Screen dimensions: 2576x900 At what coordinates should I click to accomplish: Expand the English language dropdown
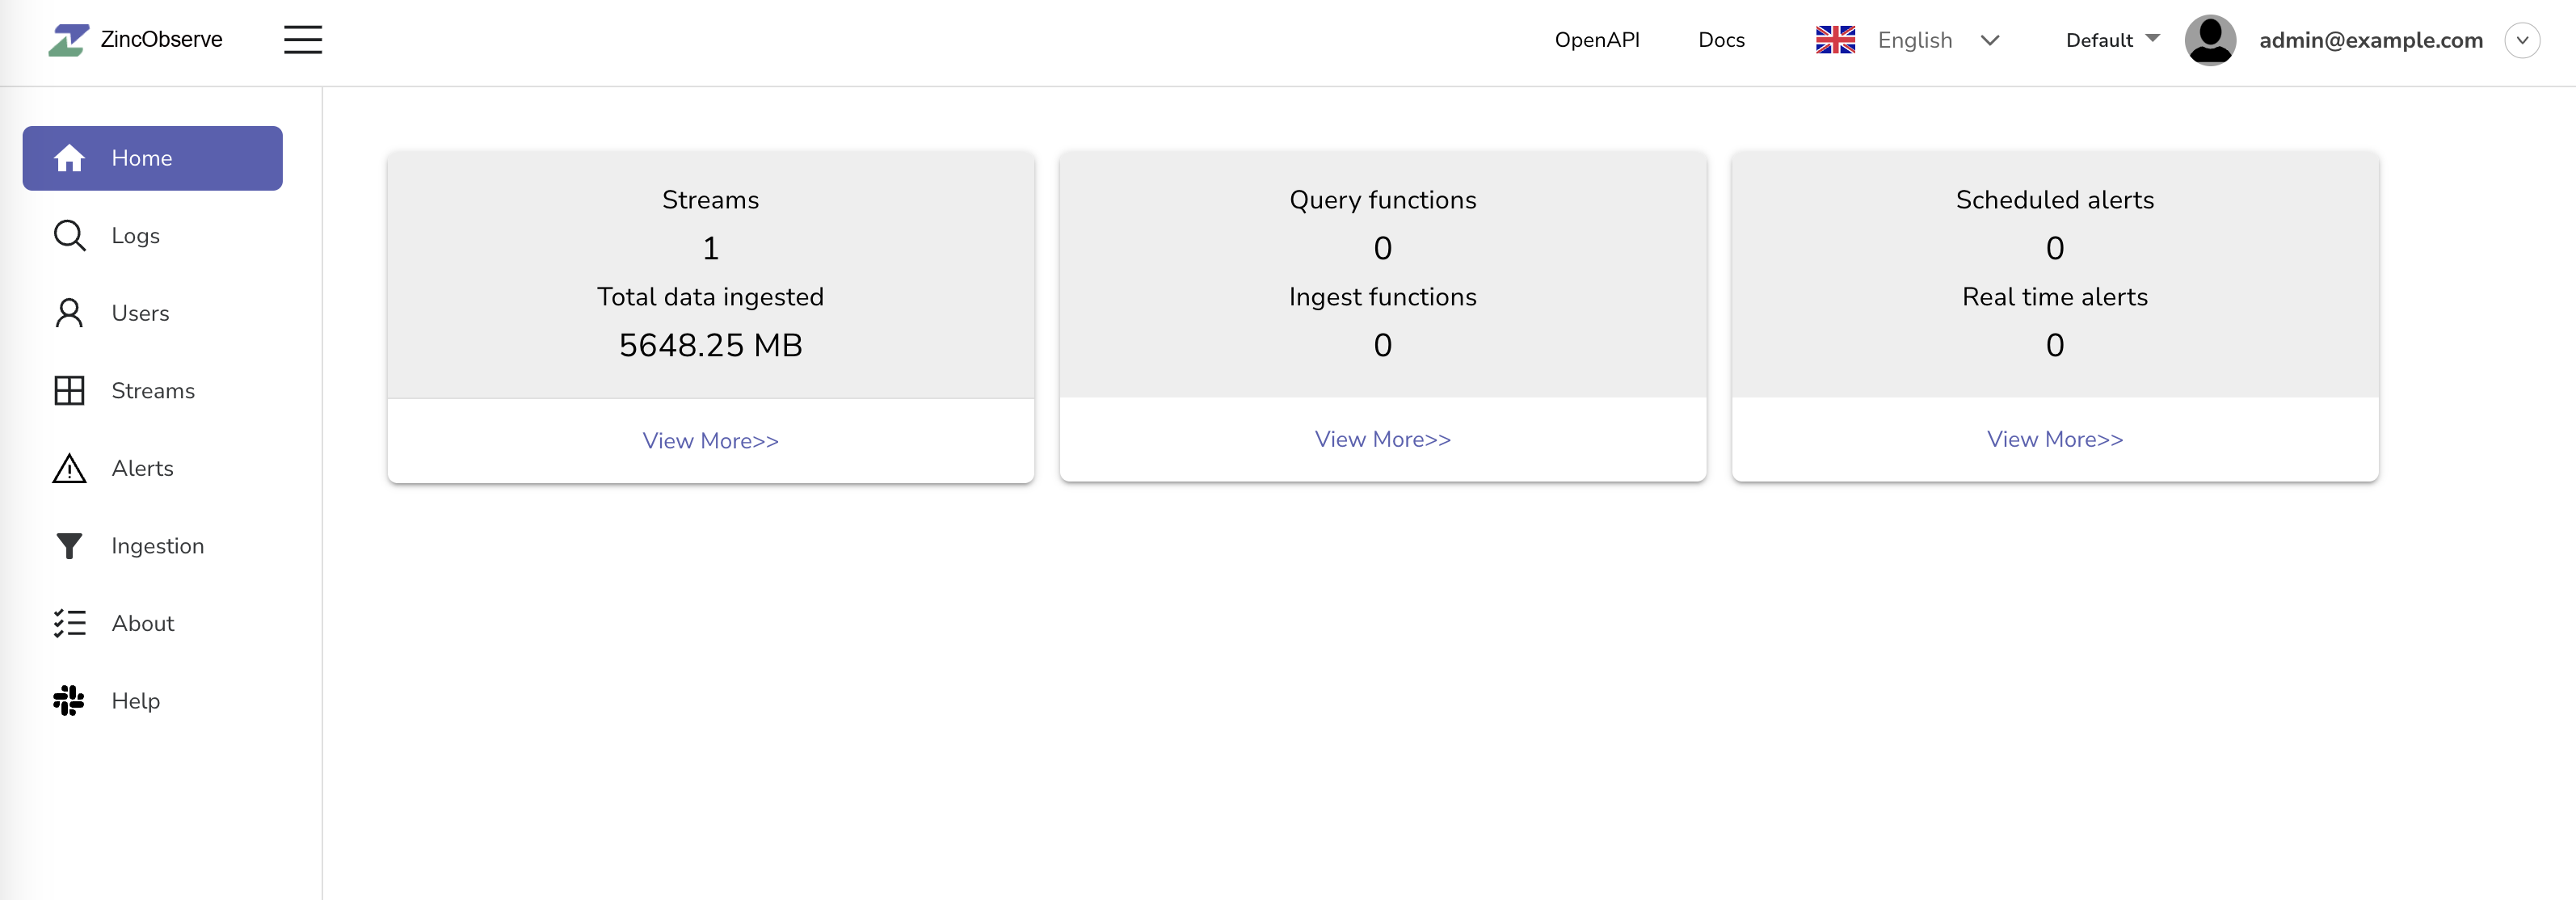tap(1989, 40)
